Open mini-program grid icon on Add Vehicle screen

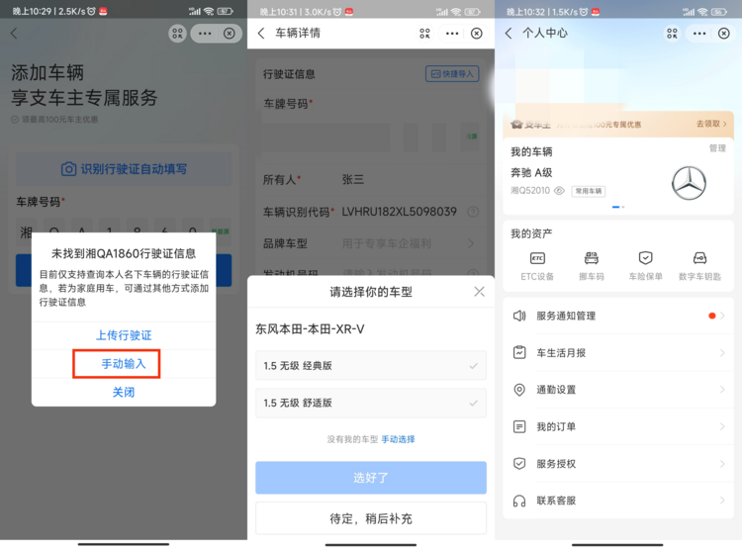click(177, 33)
